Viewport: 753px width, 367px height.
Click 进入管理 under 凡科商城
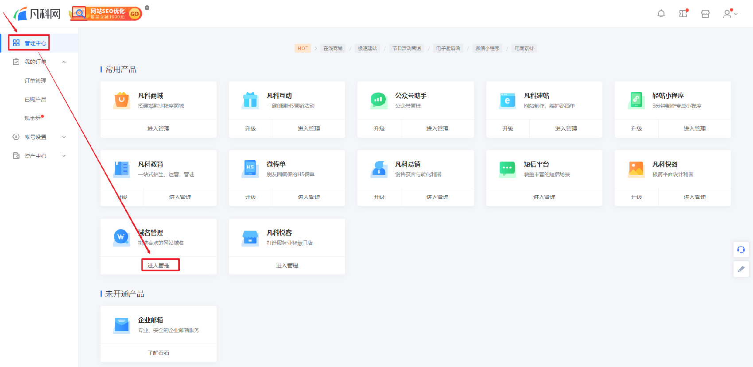(x=159, y=129)
